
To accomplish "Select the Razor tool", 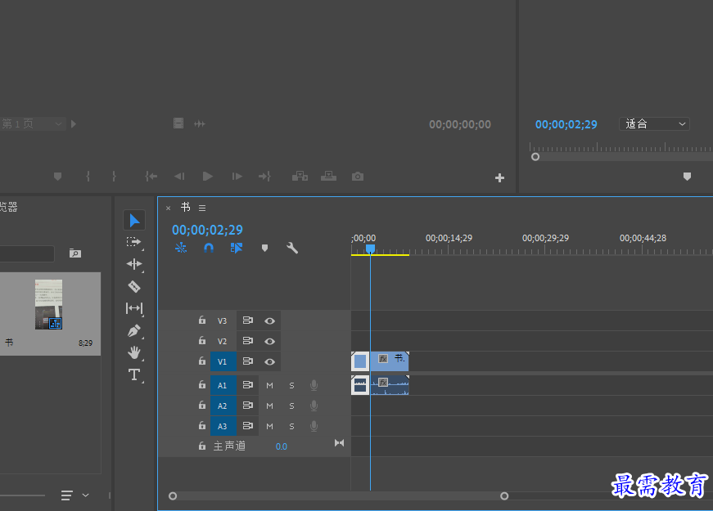I will pos(134,286).
